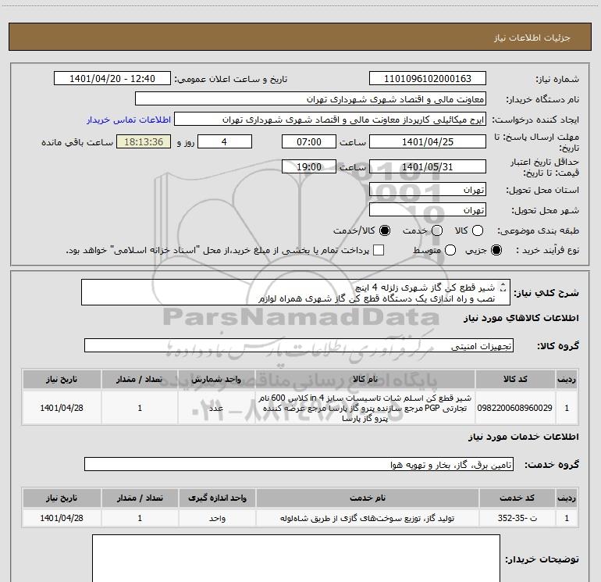Select the خدمت radio button
This screenshot has height=582, width=601.
437,230
